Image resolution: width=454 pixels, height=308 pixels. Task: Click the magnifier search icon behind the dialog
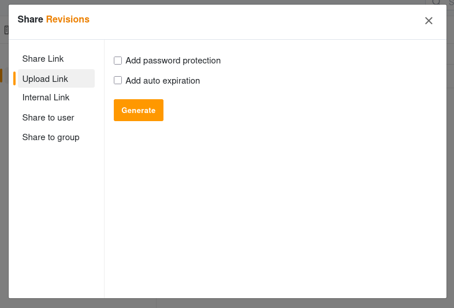(436, 2)
